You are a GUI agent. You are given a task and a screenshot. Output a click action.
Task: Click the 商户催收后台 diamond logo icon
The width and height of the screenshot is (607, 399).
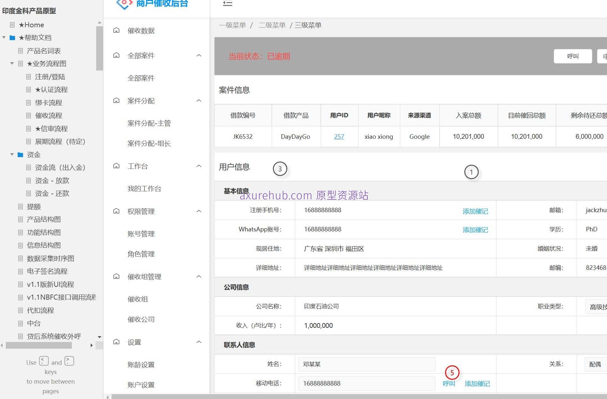tap(124, 4)
